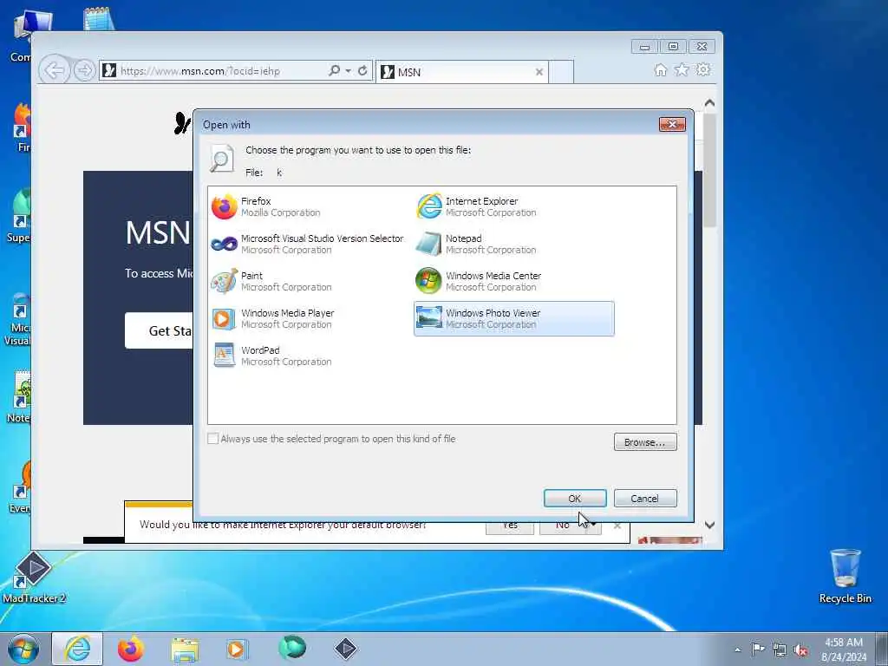
Task: Open MadTracker from the taskbar
Action: click(345, 649)
